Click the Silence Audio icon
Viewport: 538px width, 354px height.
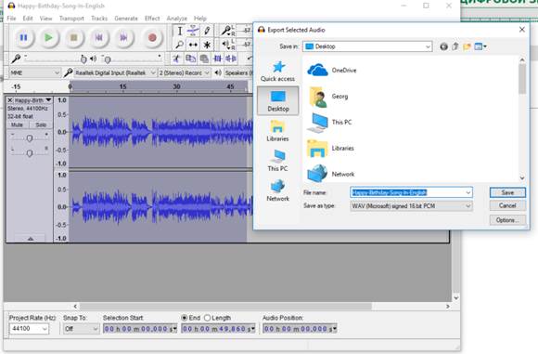coord(231,59)
